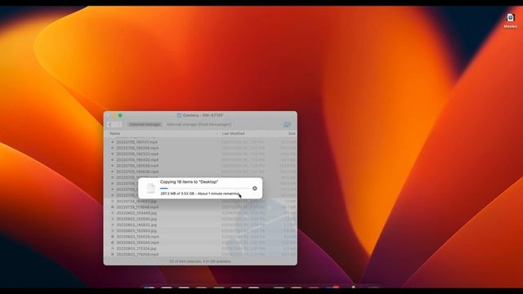Select file 20220803_155028.mp4
Viewport: 523px width, 294px height.
click(137, 237)
